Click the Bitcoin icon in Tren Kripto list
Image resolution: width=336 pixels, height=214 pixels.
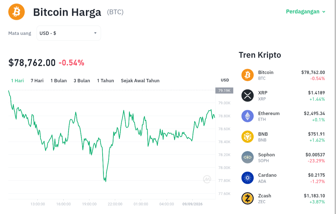point(247,75)
